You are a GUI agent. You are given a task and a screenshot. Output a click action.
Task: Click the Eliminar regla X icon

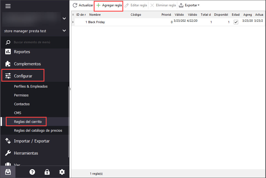(152, 5)
